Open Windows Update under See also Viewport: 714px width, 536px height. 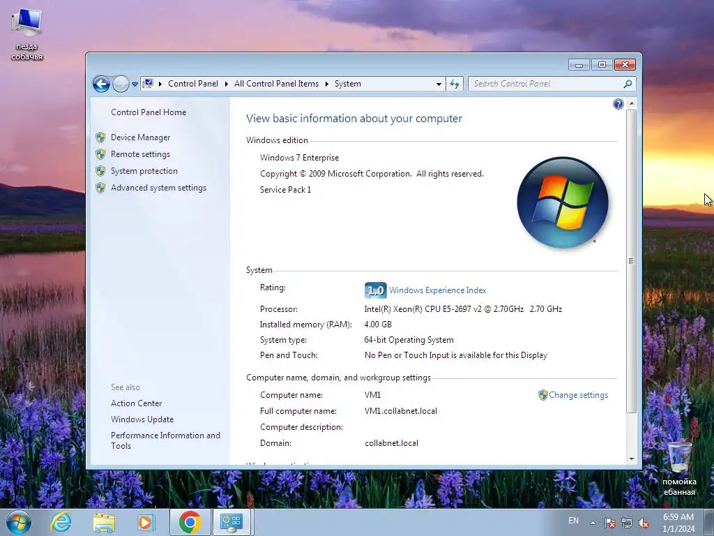coord(142,419)
